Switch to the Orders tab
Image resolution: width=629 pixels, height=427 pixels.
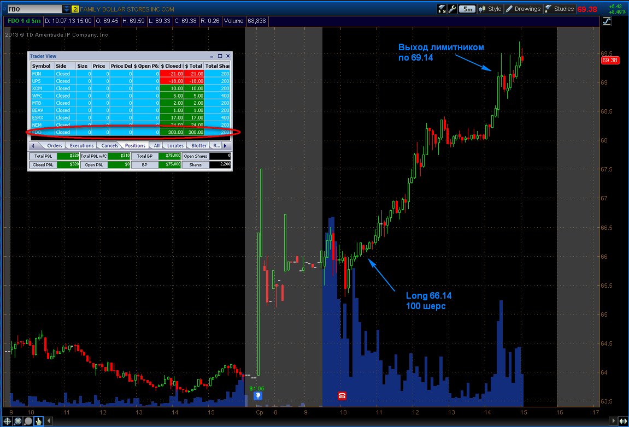(x=55, y=146)
